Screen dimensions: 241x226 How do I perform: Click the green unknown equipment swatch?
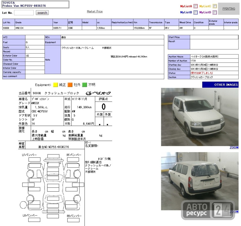click(x=84, y=85)
